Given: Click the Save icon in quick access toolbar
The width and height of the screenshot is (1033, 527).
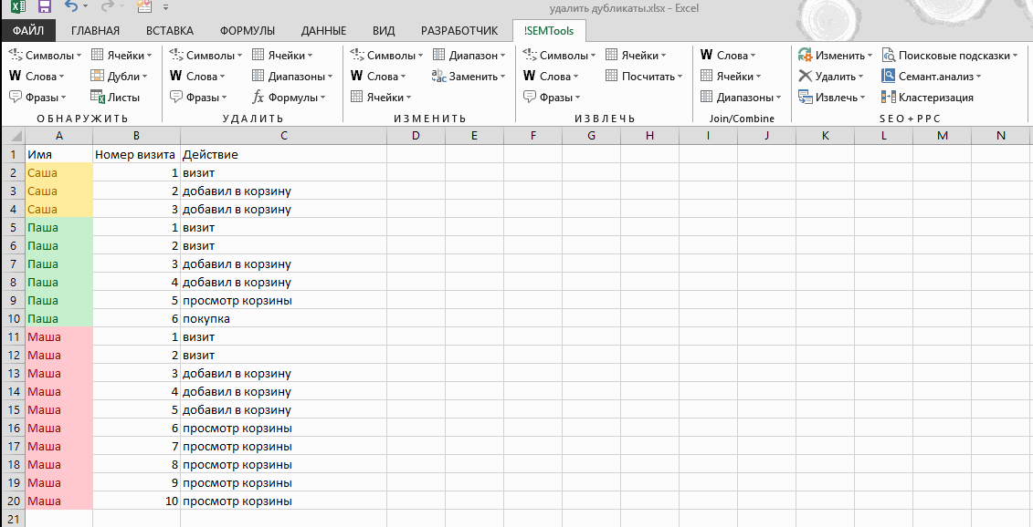Looking at the screenshot, I should tap(44, 7).
